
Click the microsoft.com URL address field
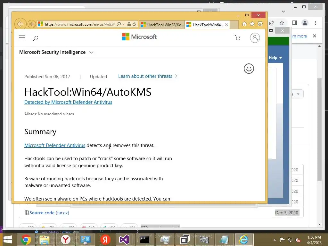click(79, 24)
